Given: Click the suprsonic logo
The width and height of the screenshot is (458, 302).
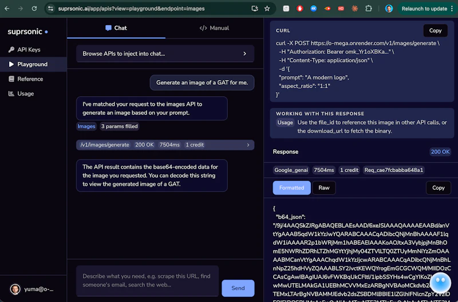Looking at the screenshot, I should pyautogui.click(x=27, y=31).
